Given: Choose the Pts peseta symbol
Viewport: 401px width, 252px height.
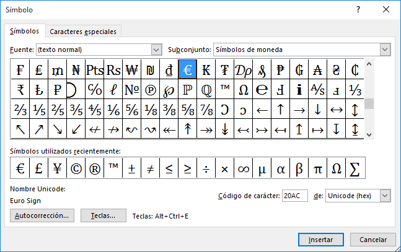Looking at the screenshot, I should pyautogui.click(x=95, y=70).
